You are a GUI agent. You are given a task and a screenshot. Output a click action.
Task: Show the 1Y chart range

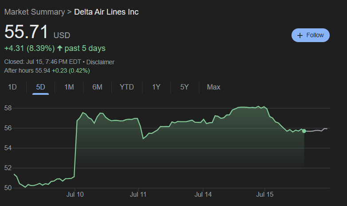tap(156, 87)
